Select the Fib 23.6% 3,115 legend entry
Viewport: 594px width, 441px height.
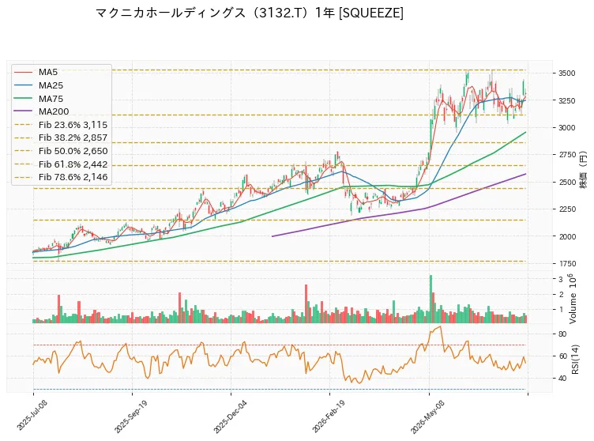pyautogui.click(x=61, y=125)
